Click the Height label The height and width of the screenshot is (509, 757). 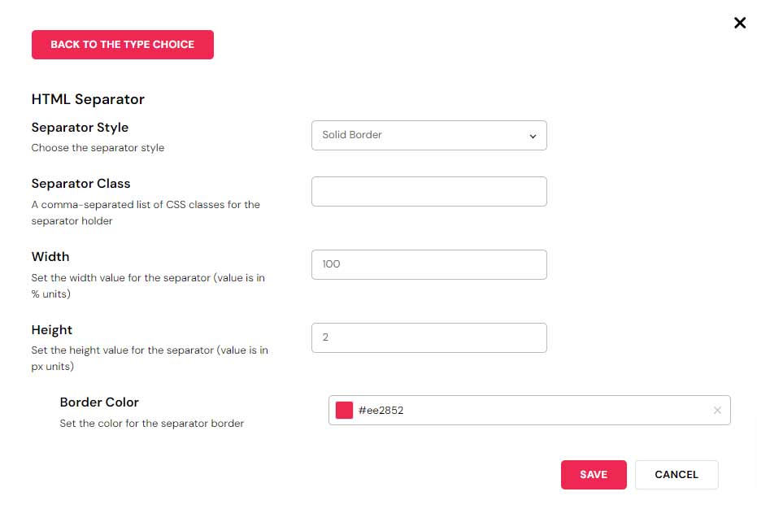[x=52, y=330]
